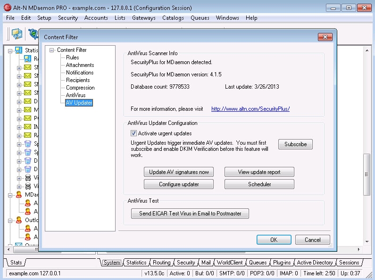Open the Scheduler button
The height and width of the screenshot is (280, 375).
coord(259,184)
